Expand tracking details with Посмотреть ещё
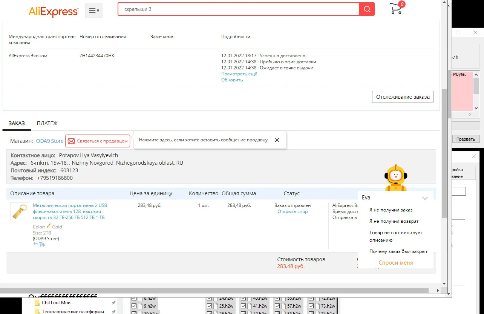The height and width of the screenshot is (314, 484). [x=239, y=74]
